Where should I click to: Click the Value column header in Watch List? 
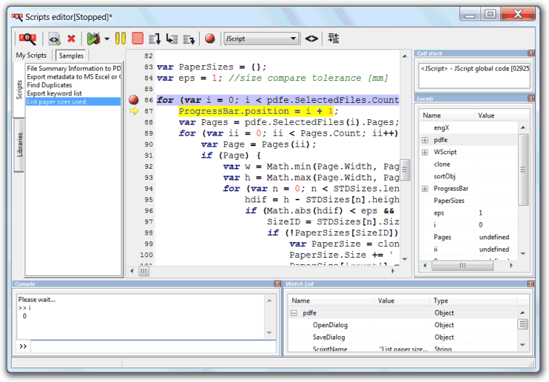point(402,300)
